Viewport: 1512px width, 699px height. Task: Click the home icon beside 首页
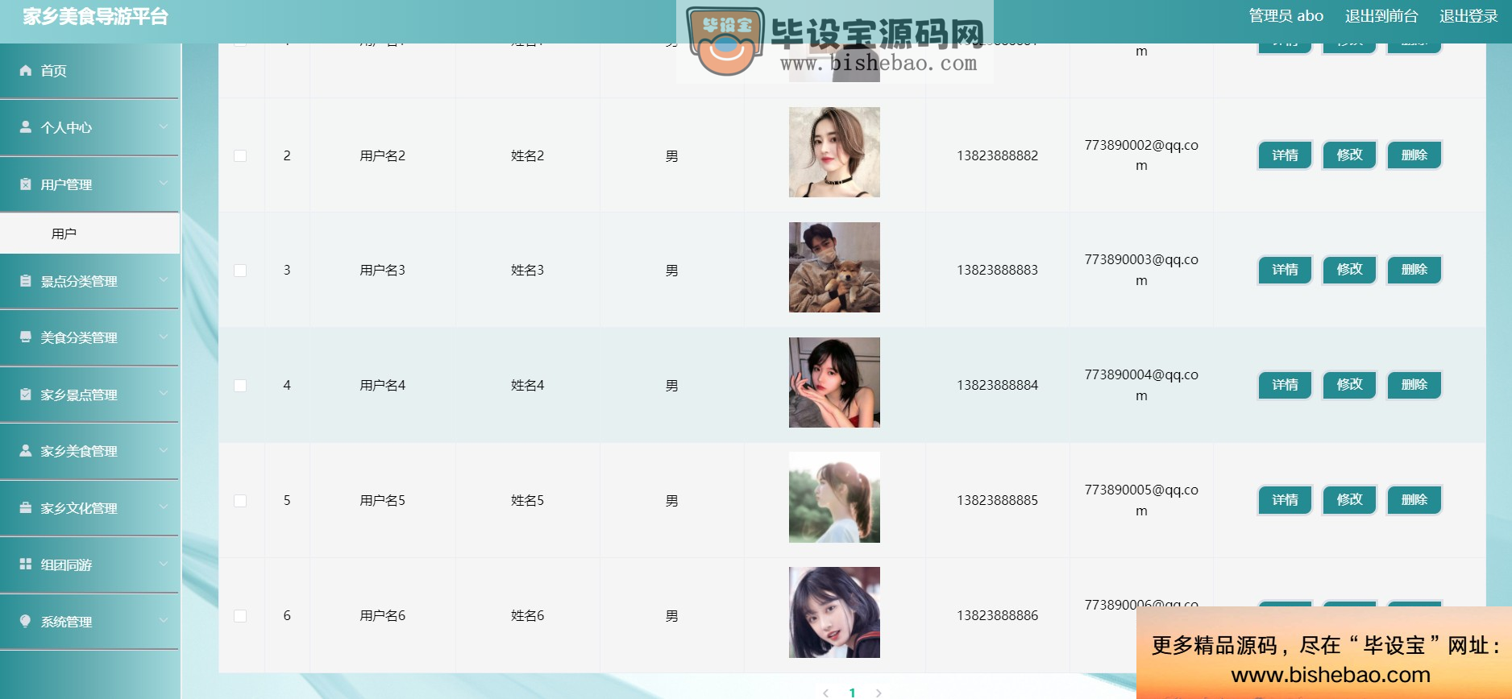(x=26, y=71)
